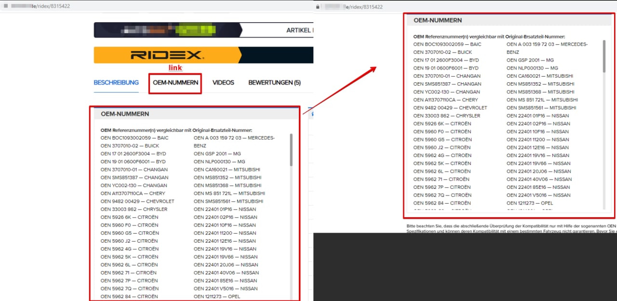Viewport: 617px width, 301px height.
Task: Select 'OEN SMS851561 — MITSUBISHI' on right page
Action: [x=541, y=107]
